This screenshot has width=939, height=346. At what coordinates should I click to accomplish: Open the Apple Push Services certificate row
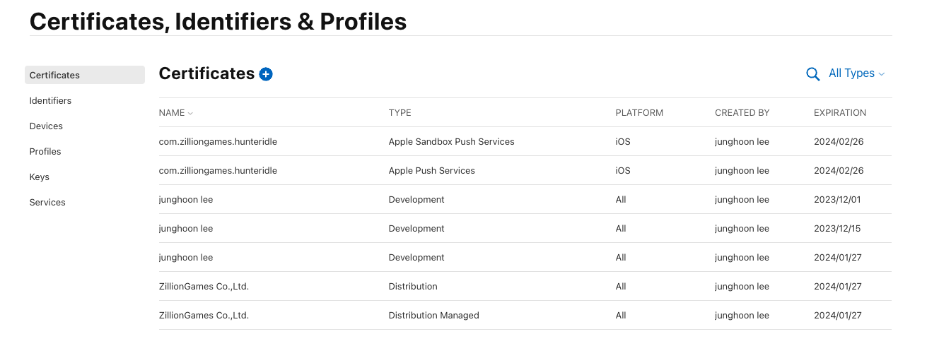pos(525,170)
